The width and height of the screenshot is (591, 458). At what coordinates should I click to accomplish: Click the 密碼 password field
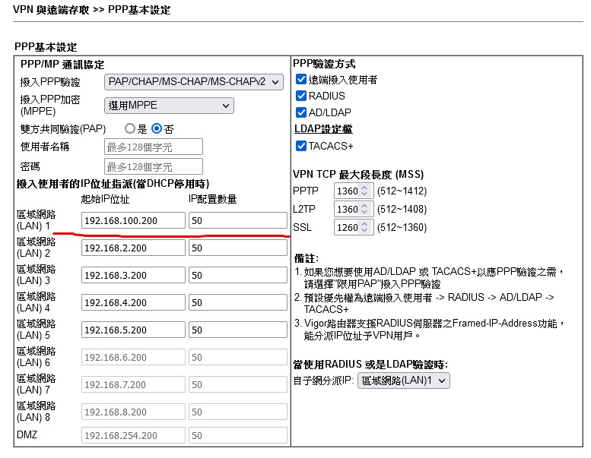click(153, 166)
